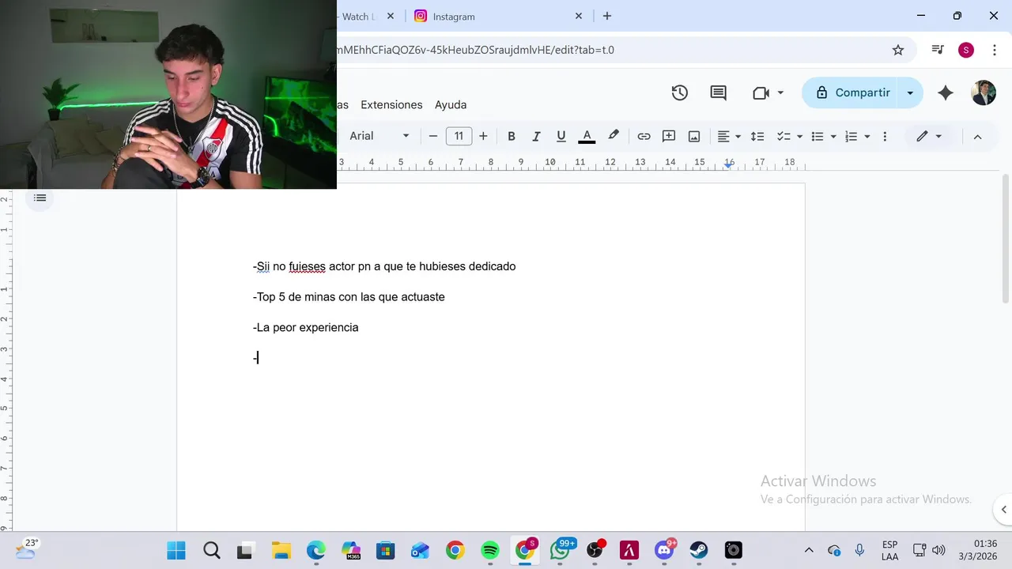The image size is (1012, 569).
Task: Pick the highlight color pen
Action: click(x=613, y=136)
